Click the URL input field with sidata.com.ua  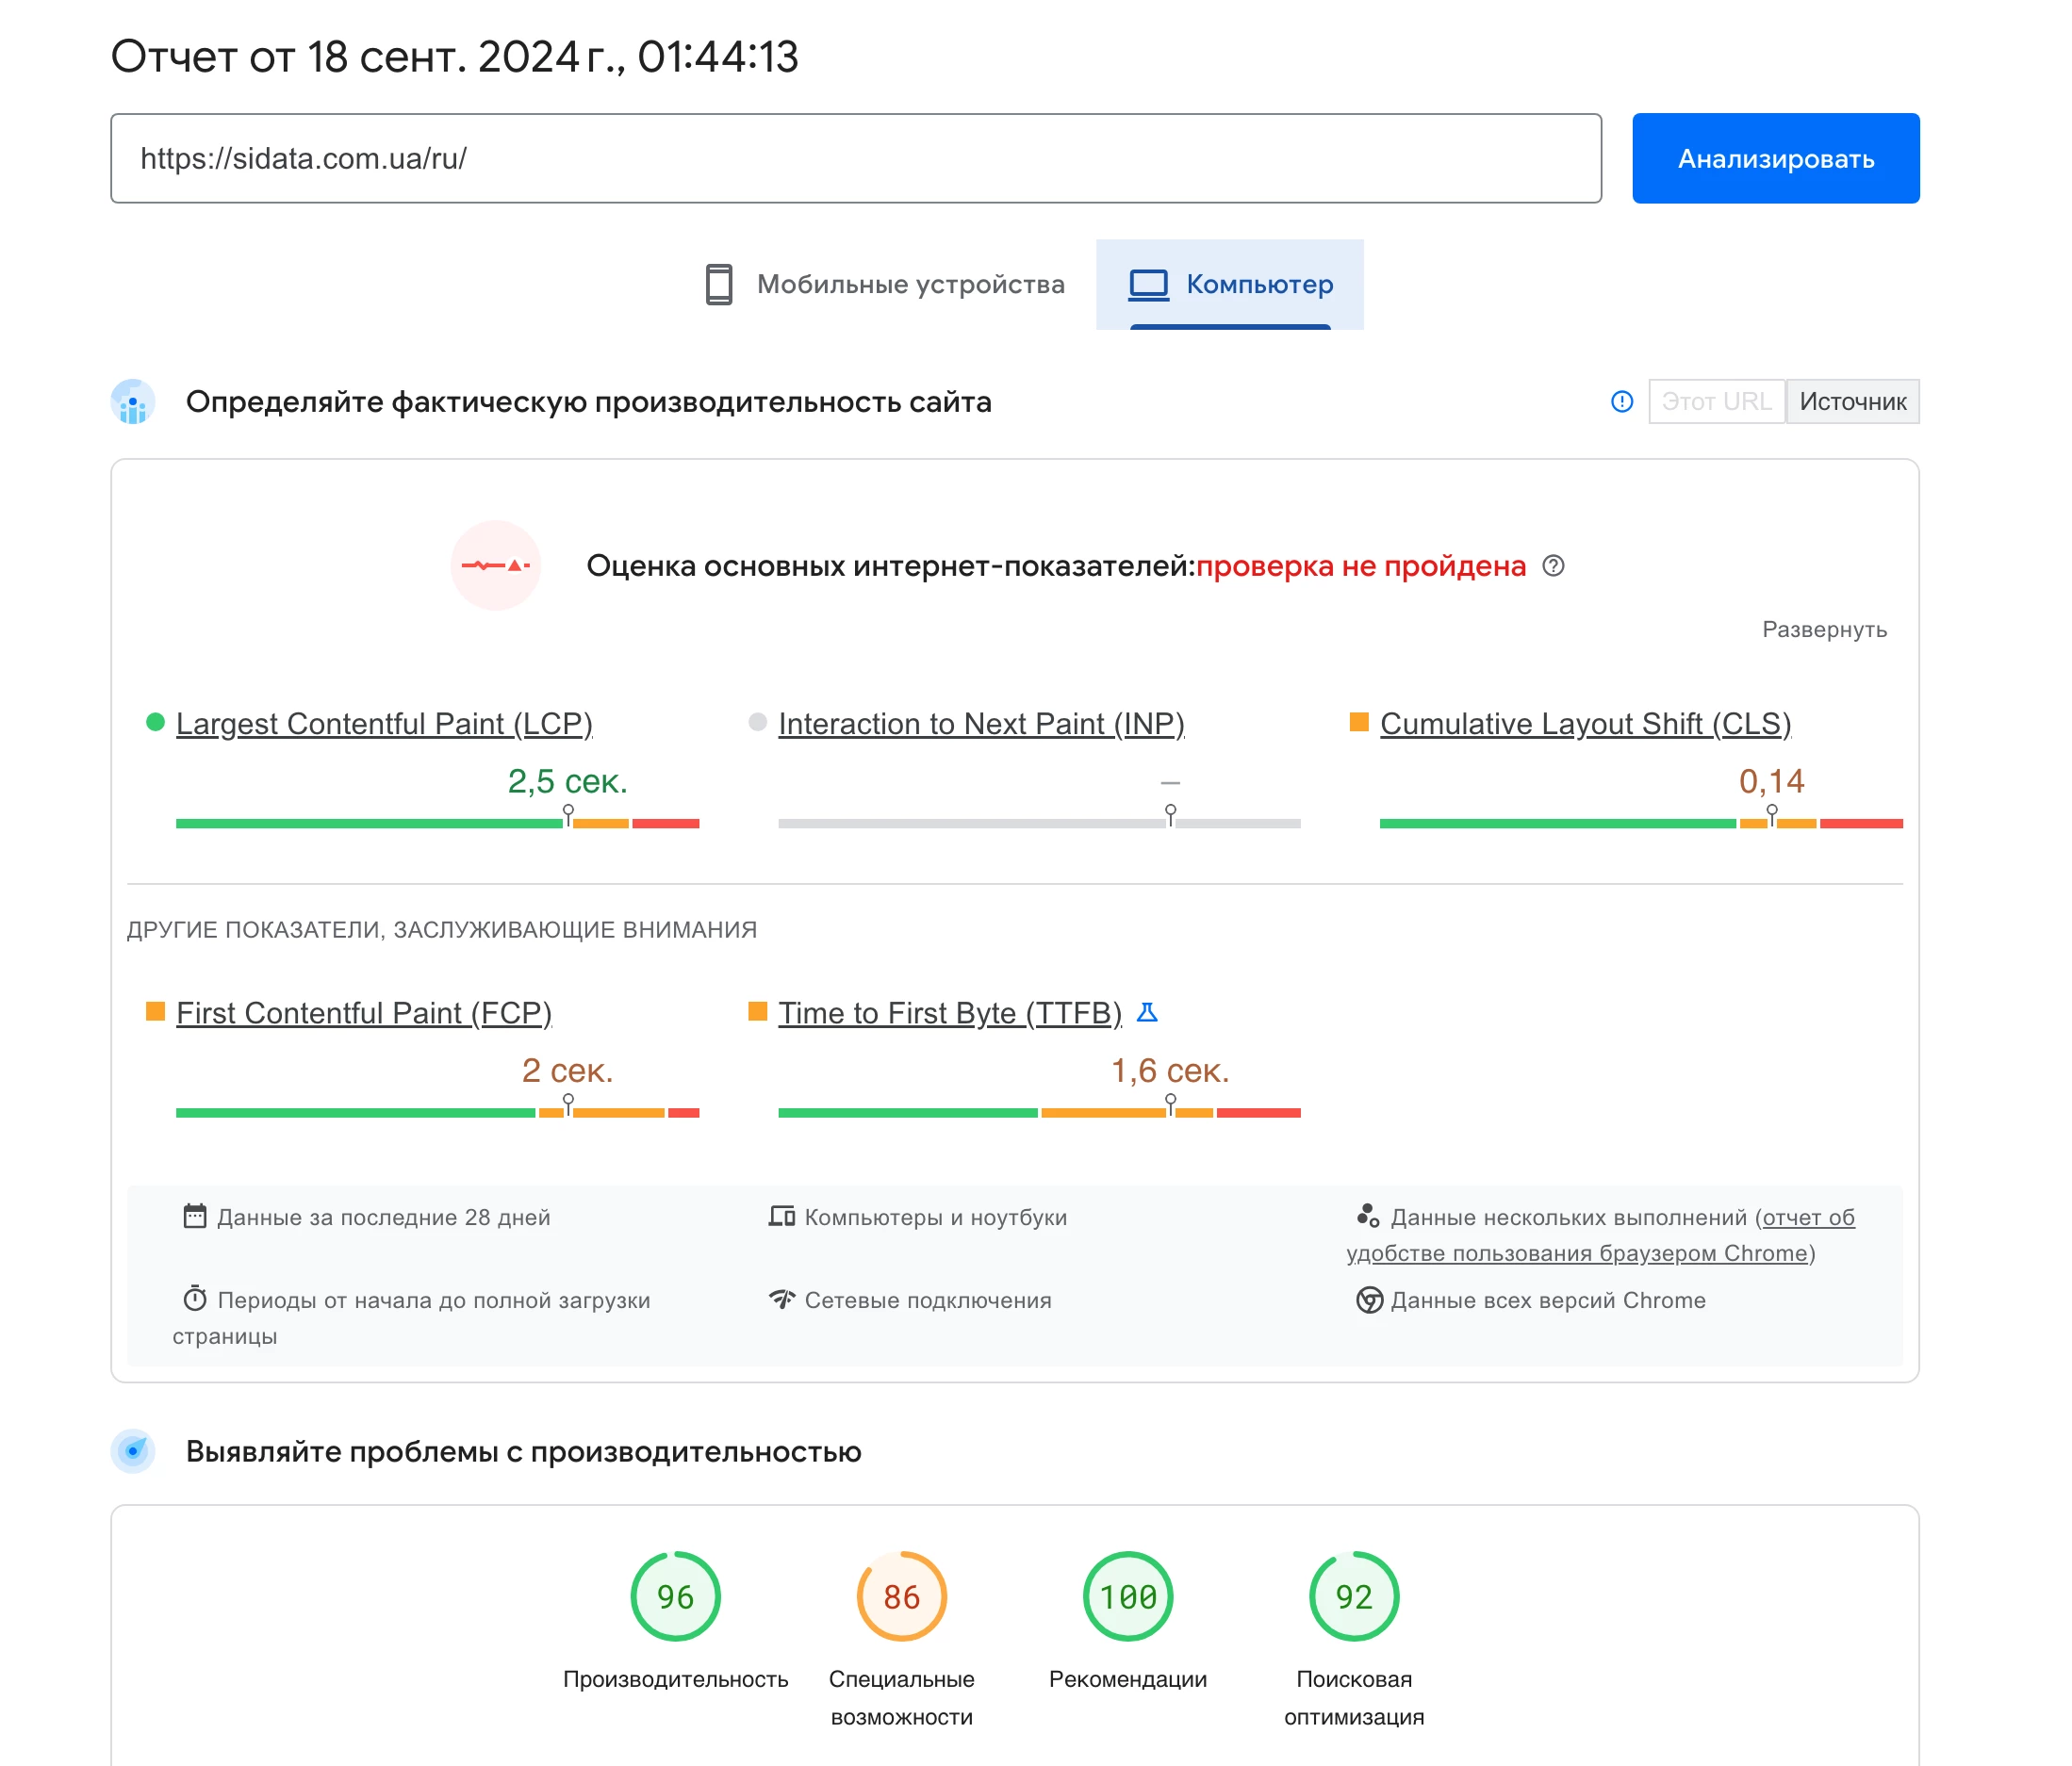[x=855, y=158]
